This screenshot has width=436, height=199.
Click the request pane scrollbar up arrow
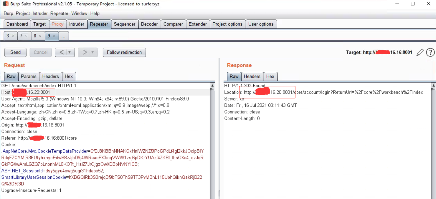(212, 86)
